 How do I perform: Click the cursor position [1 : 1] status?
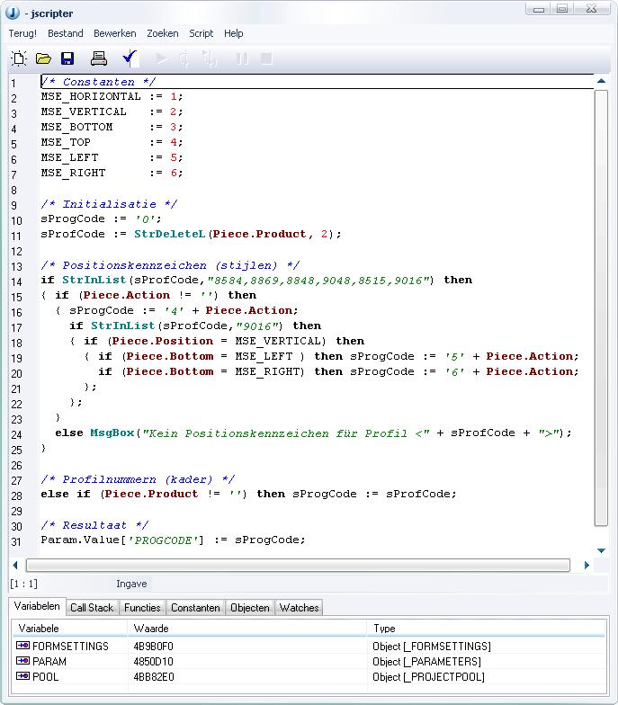point(23,584)
